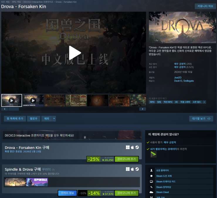Expand the dropdown arrow next to 제외
This screenshot has width=217, height=198.
tap(54, 119)
